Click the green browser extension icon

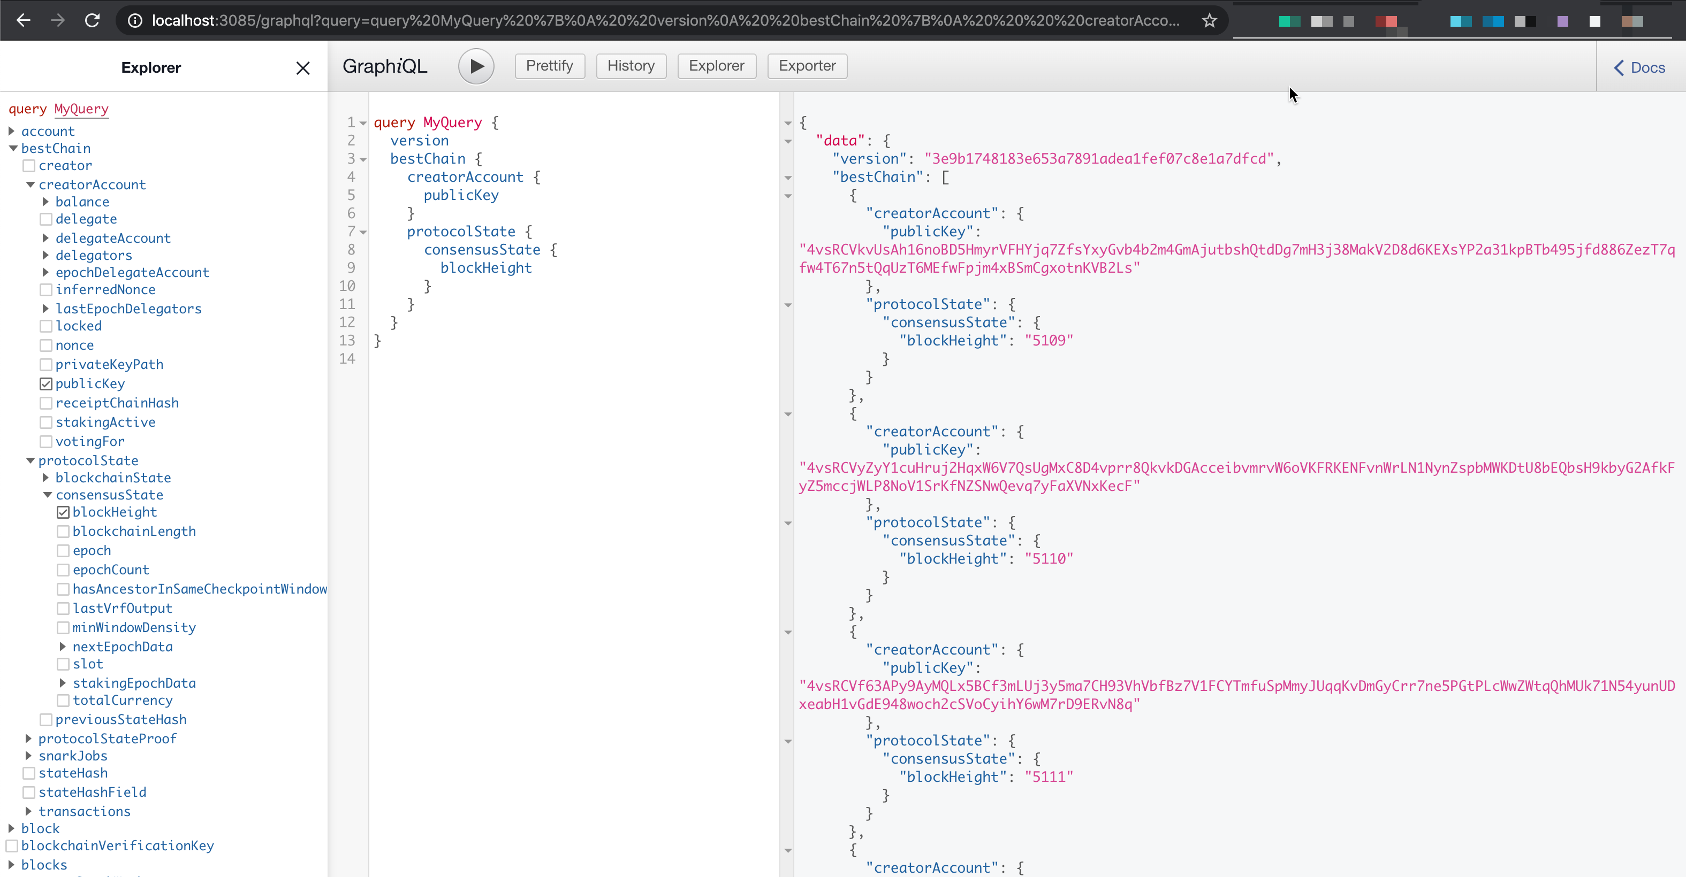point(1289,21)
